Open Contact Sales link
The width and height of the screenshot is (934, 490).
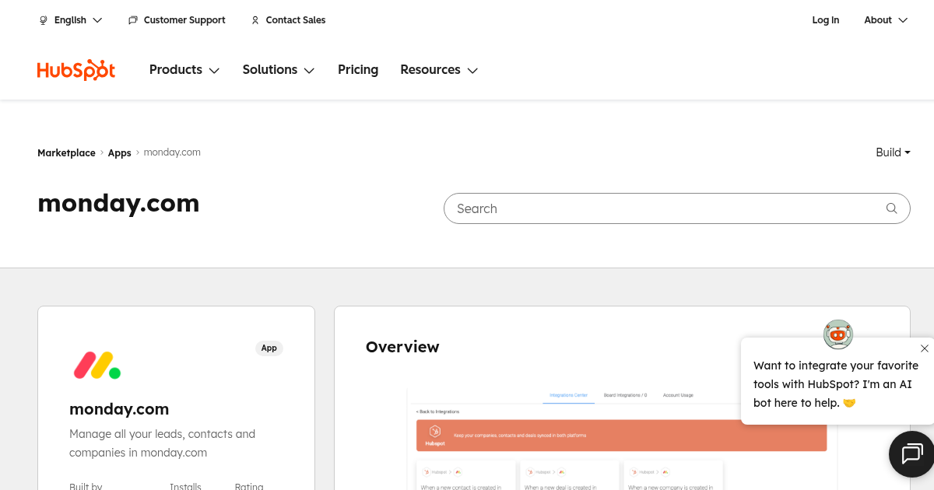coord(288,20)
